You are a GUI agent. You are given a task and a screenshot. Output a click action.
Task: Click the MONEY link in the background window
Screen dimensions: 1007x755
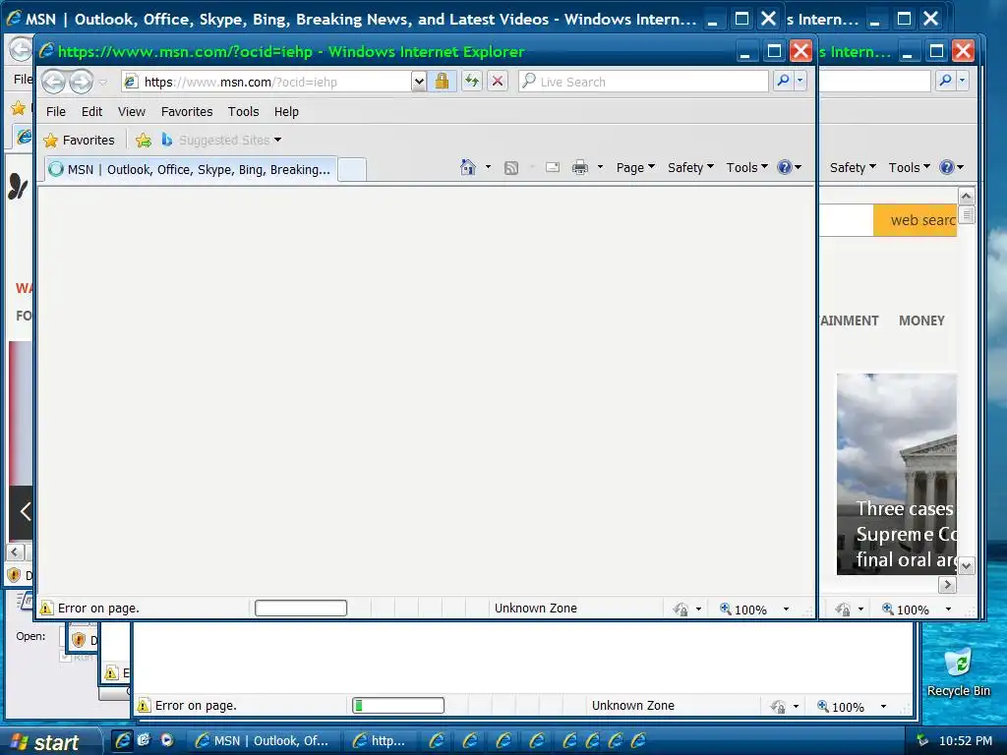(921, 320)
